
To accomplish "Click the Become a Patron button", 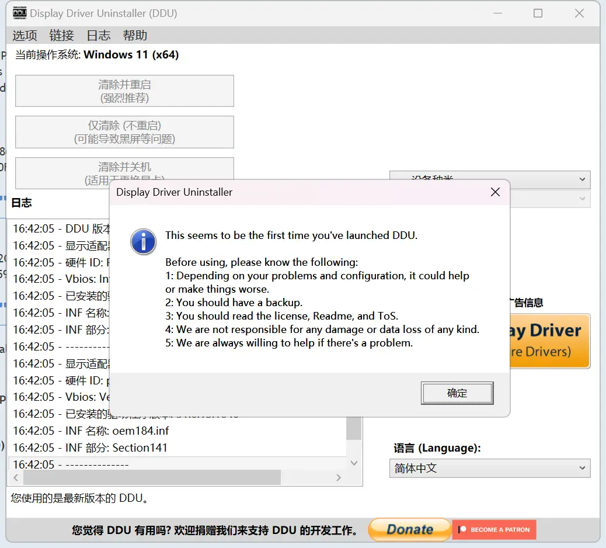I will [x=494, y=529].
